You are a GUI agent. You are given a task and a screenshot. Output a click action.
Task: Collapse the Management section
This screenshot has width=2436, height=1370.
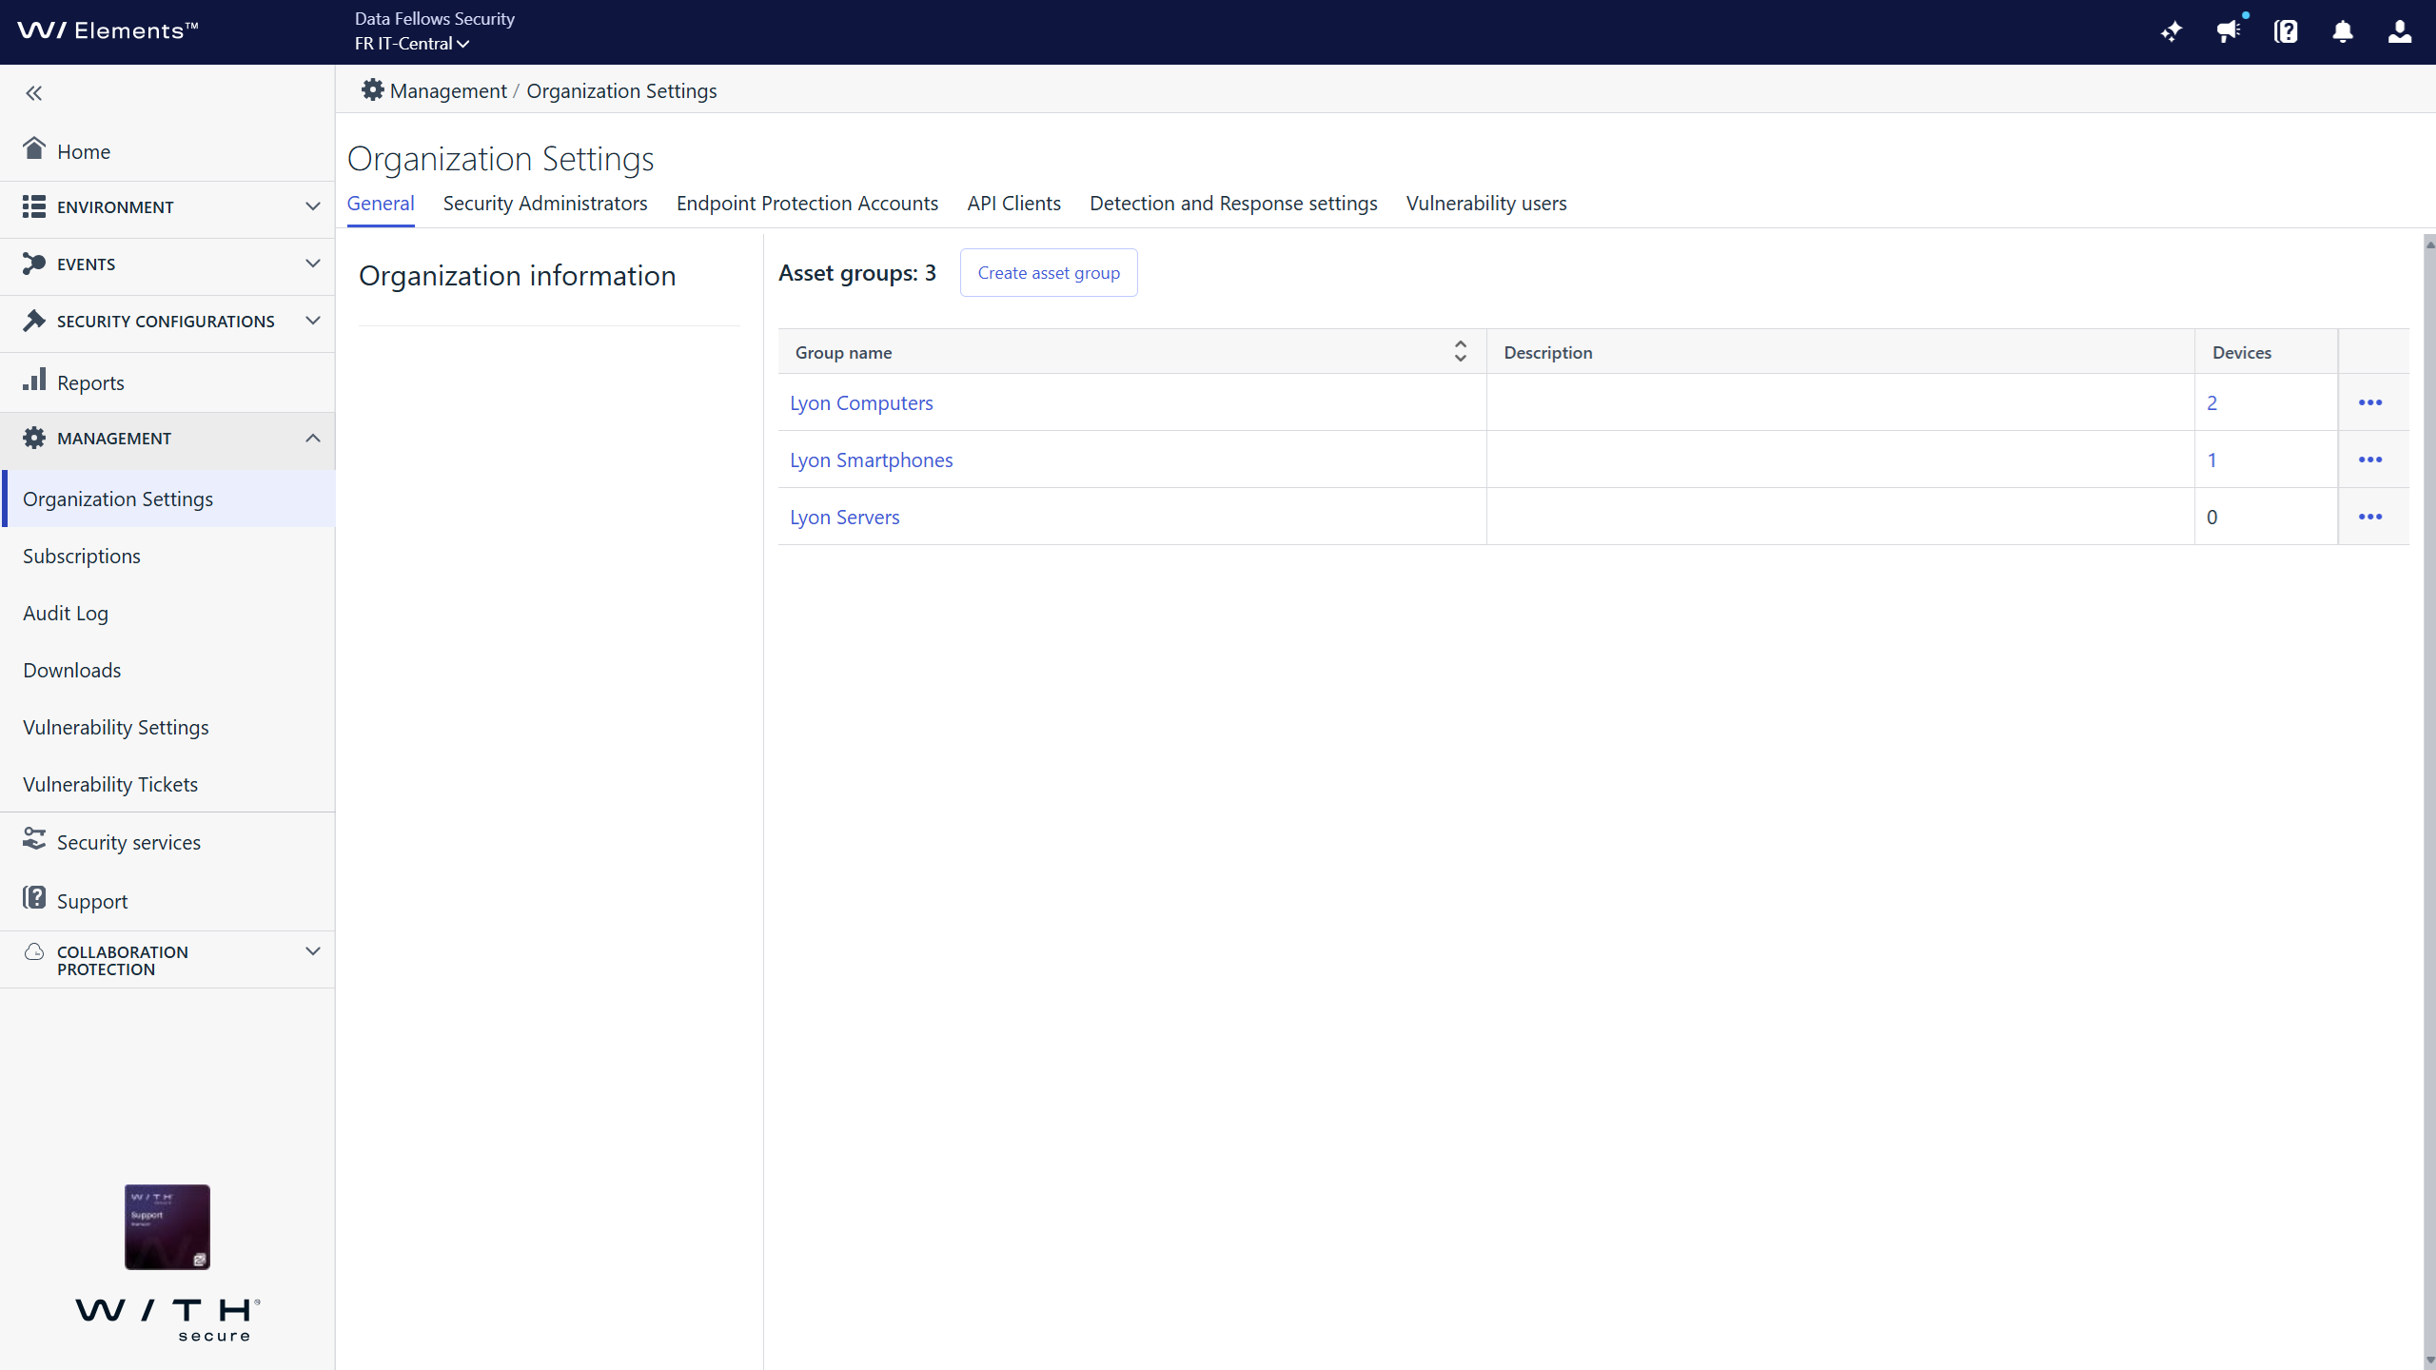point(167,439)
